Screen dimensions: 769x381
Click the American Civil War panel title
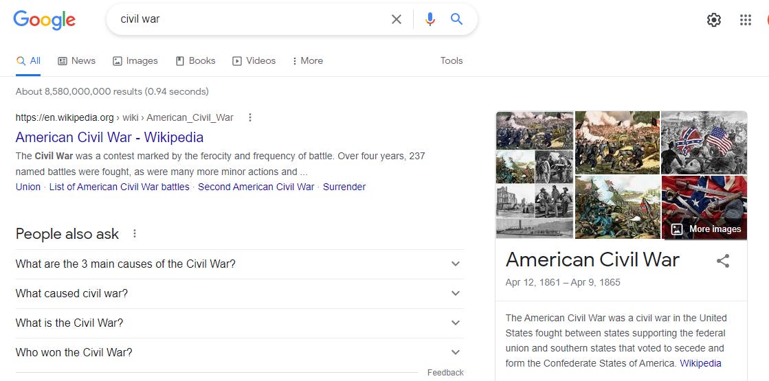(x=592, y=259)
